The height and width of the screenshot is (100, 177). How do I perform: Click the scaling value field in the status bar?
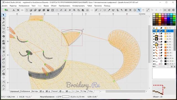click(x=66, y=97)
